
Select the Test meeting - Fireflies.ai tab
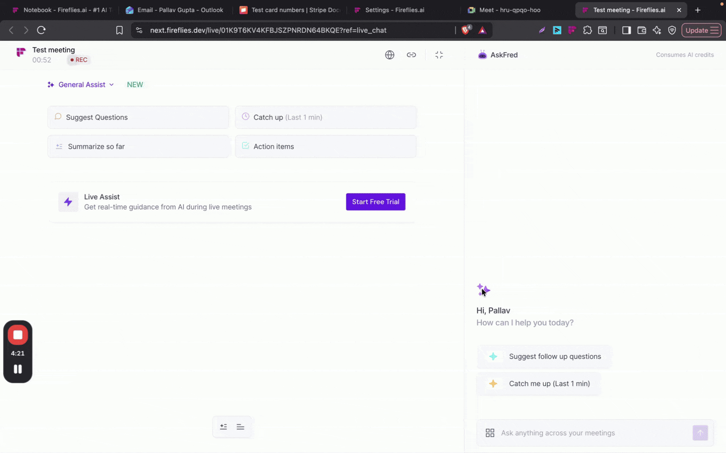[629, 10]
